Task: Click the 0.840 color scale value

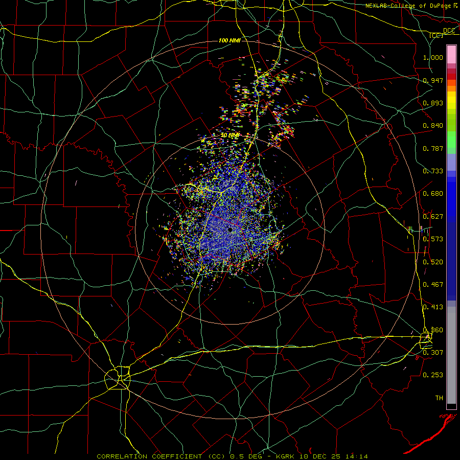Action: [433, 126]
